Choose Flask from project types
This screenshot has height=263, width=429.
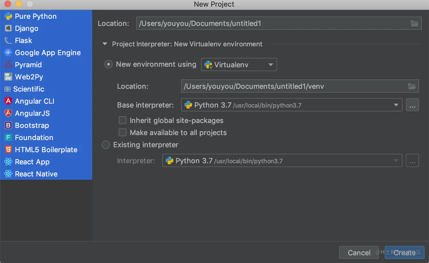[x=46, y=41]
